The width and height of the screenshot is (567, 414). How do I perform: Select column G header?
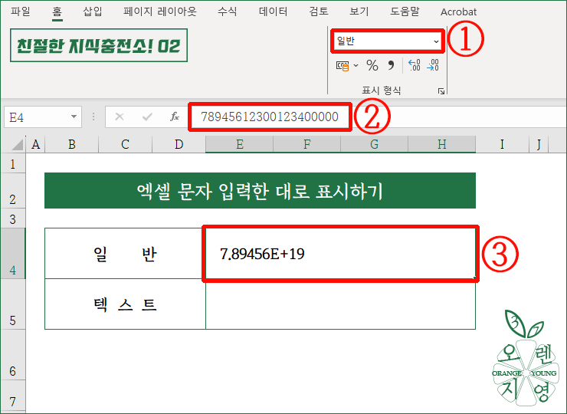pos(374,144)
